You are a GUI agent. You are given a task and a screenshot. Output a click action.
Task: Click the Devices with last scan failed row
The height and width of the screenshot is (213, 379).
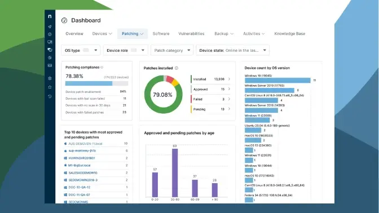pos(96,99)
